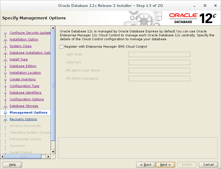The width and height of the screenshot is (221, 169).
Task: Maximize the installer window
Action: tap(205, 6)
